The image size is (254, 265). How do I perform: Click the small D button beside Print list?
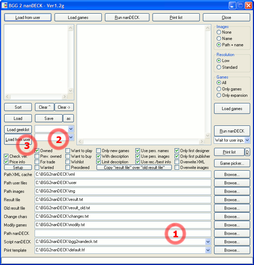click(x=247, y=152)
